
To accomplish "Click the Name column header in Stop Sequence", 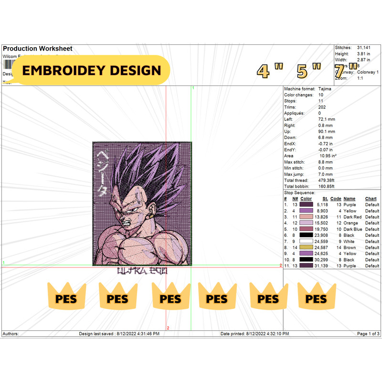I will point(349,198).
